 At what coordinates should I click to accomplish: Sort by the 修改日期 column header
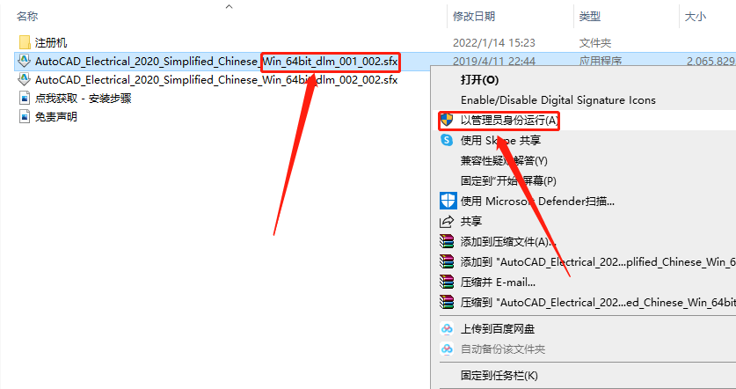474,17
